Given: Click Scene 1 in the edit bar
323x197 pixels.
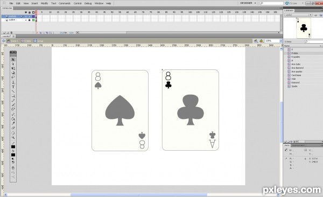Looking at the screenshot, I should coord(13,41).
